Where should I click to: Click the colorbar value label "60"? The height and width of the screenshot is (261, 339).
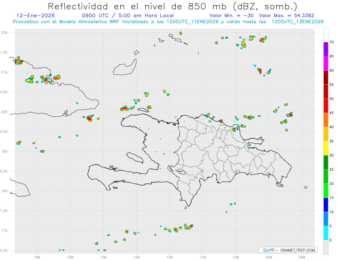pos(332,70)
